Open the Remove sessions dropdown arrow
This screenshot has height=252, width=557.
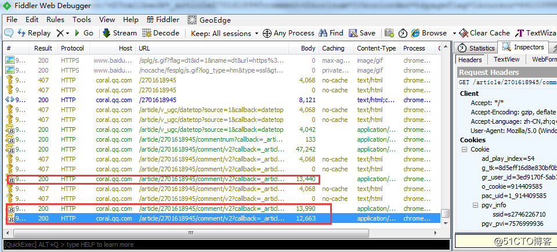tap(67, 34)
